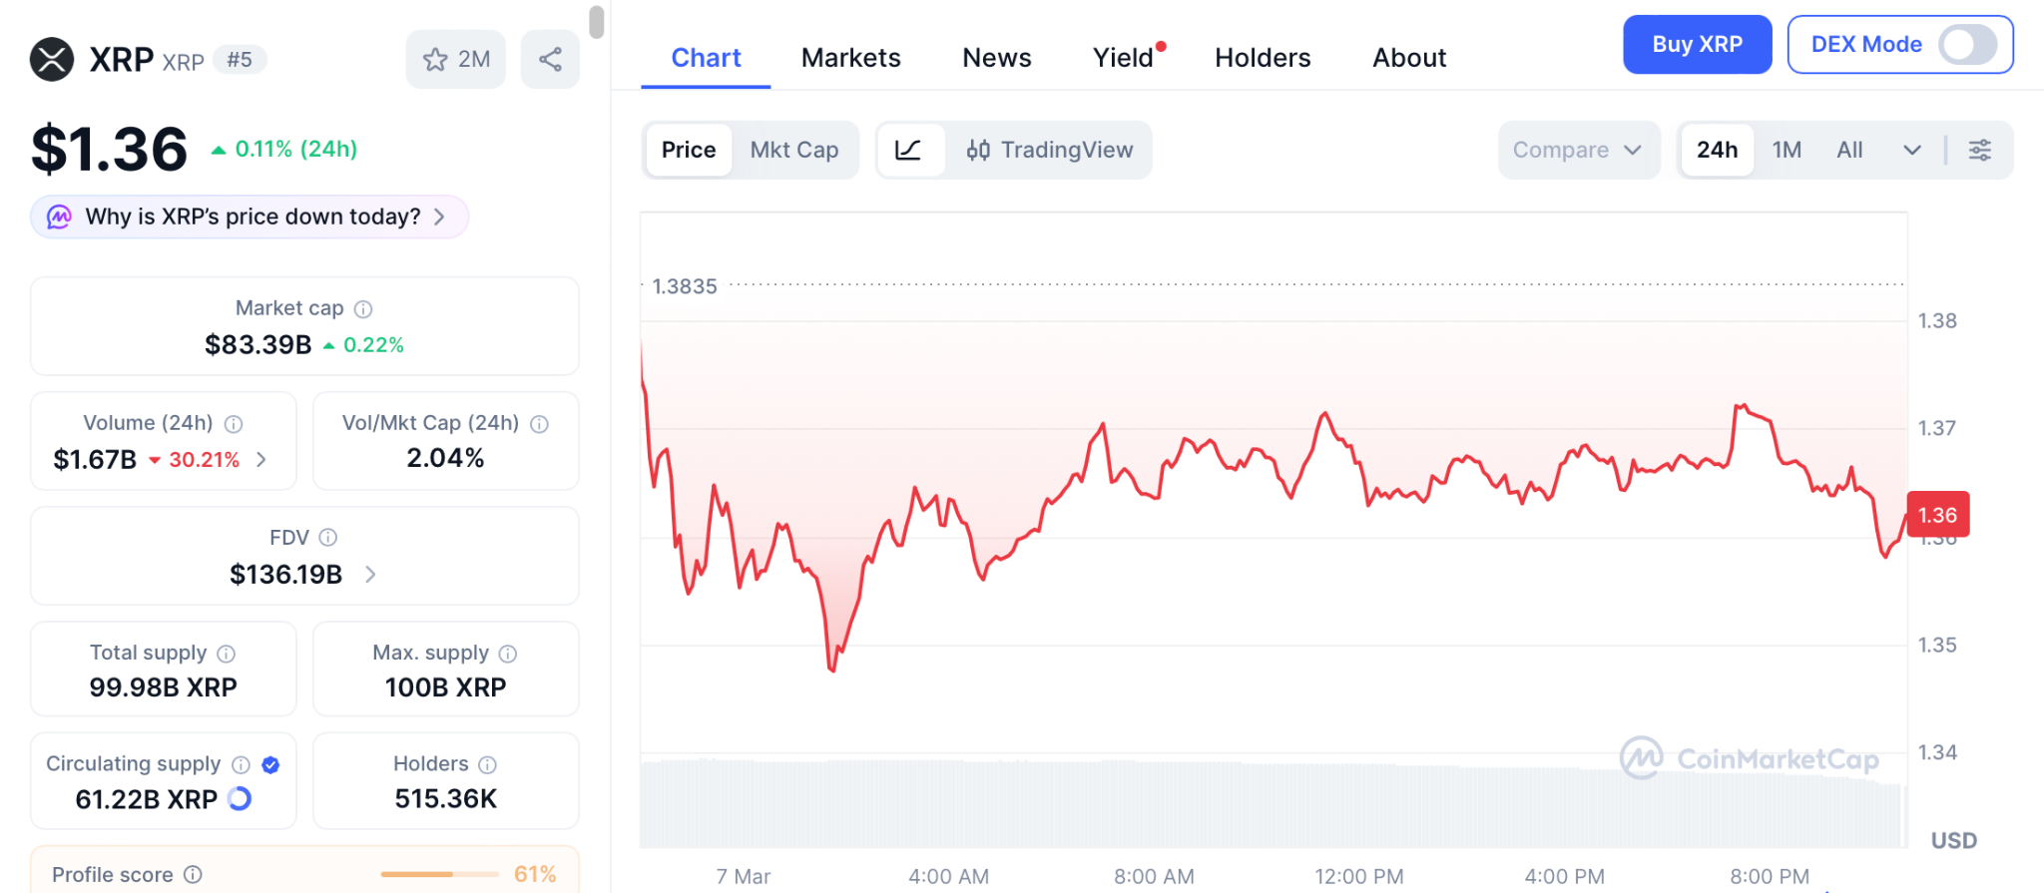Switch to the Holders tab

click(x=1263, y=58)
